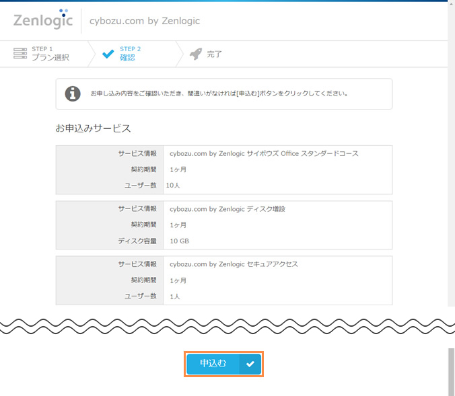Click the confirmation instruction text in the notice box
The image size is (455, 396).
click(219, 93)
